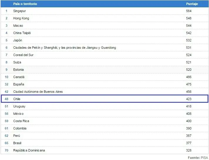Select the México entry

(18, 114)
